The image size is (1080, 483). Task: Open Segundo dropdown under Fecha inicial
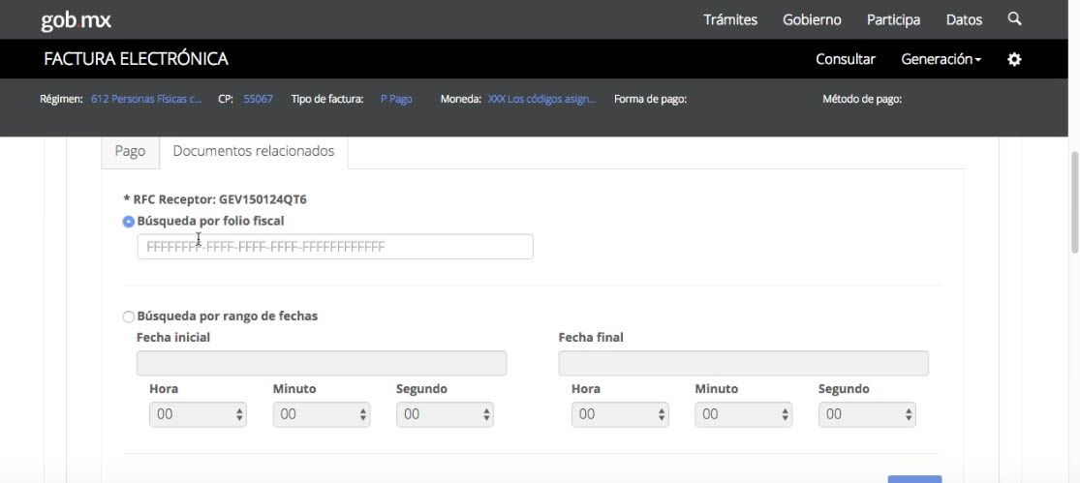point(445,414)
